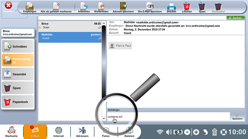The width and height of the screenshot is (248, 139).
Task: Reply using the Antworten icon
Action: [84, 7]
